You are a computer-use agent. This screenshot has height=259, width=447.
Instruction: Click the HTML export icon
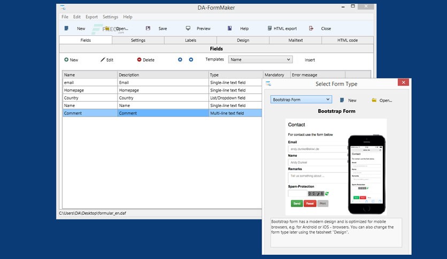tap(269, 28)
